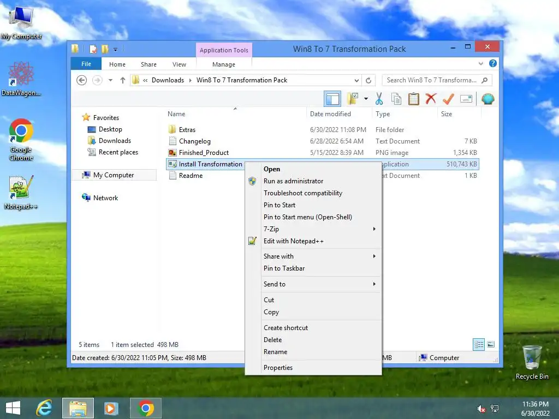Select the Readme file

click(191, 175)
